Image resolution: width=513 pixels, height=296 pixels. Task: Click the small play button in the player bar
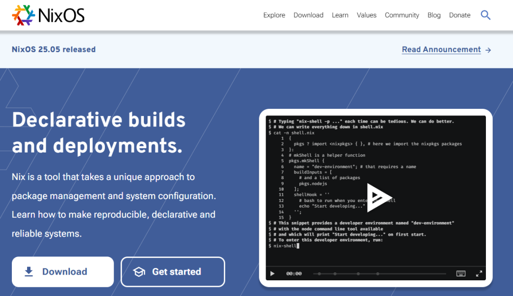(x=272, y=274)
